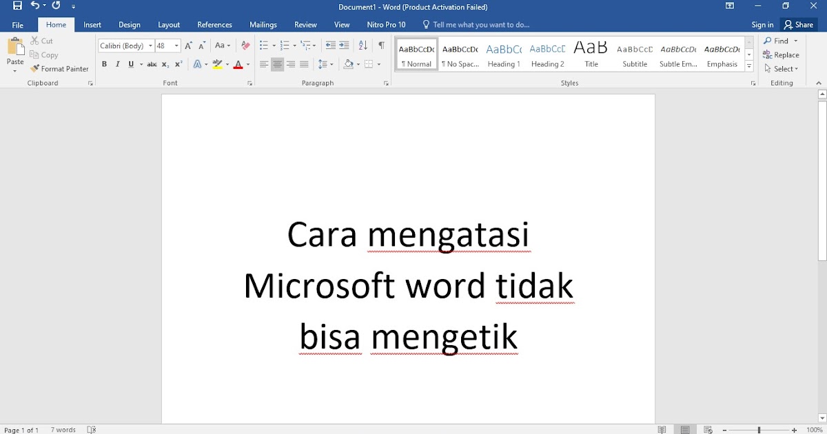
Task: Toggle italic formatting
Action: 118,64
